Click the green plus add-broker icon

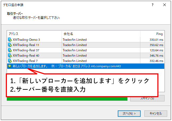[x=10, y=66]
